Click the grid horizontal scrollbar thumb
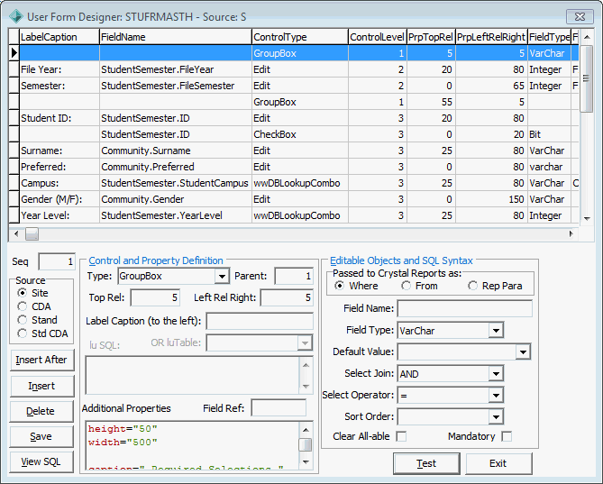Image resolution: width=603 pixels, height=484 pixels. (x=32, y=233)
